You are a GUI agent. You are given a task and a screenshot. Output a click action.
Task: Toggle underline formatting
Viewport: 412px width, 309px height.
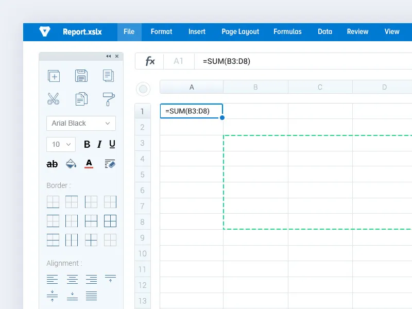[112, 144]
